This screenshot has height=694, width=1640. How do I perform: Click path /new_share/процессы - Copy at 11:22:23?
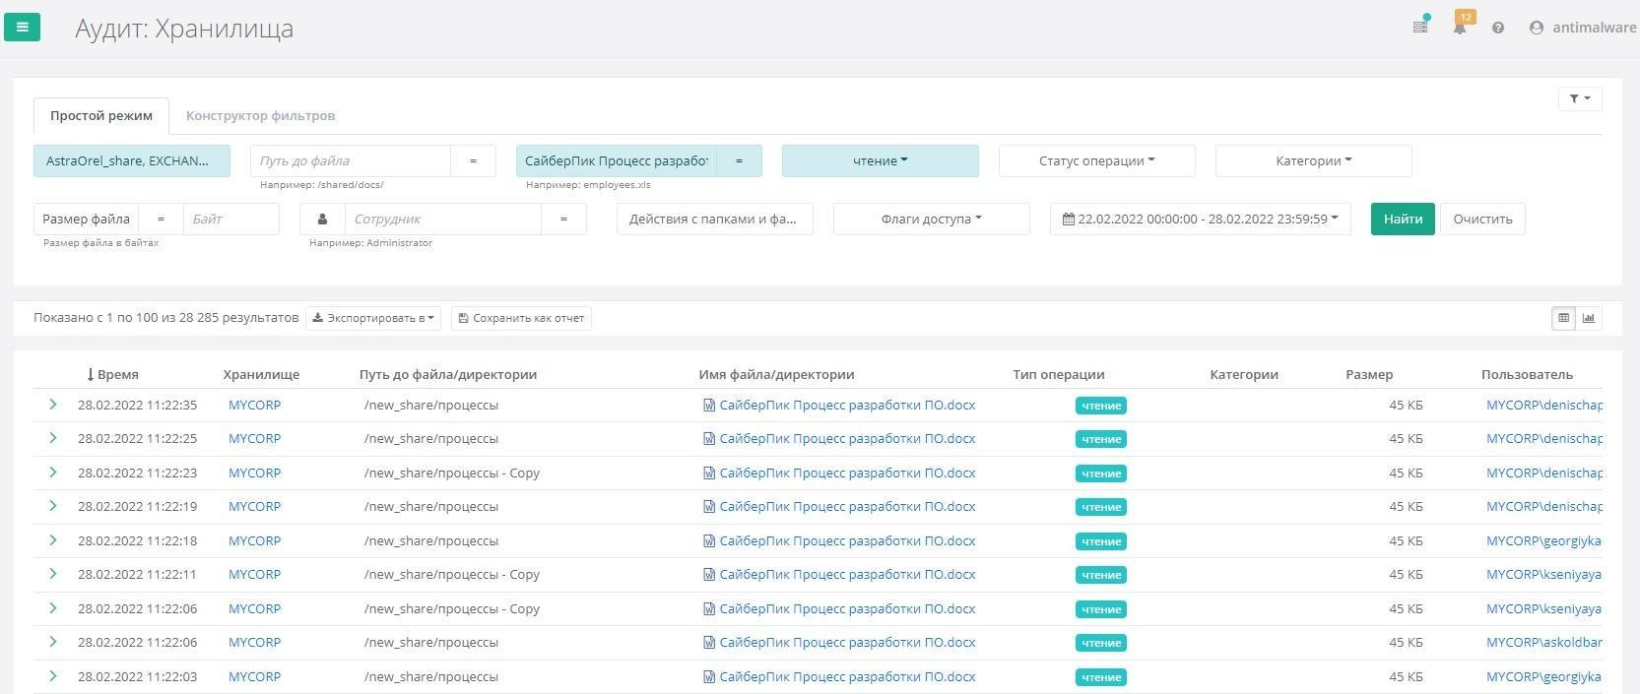pos(452,473)
